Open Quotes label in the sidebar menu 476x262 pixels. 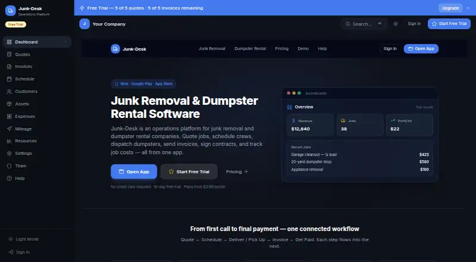(x=23, y=54)
